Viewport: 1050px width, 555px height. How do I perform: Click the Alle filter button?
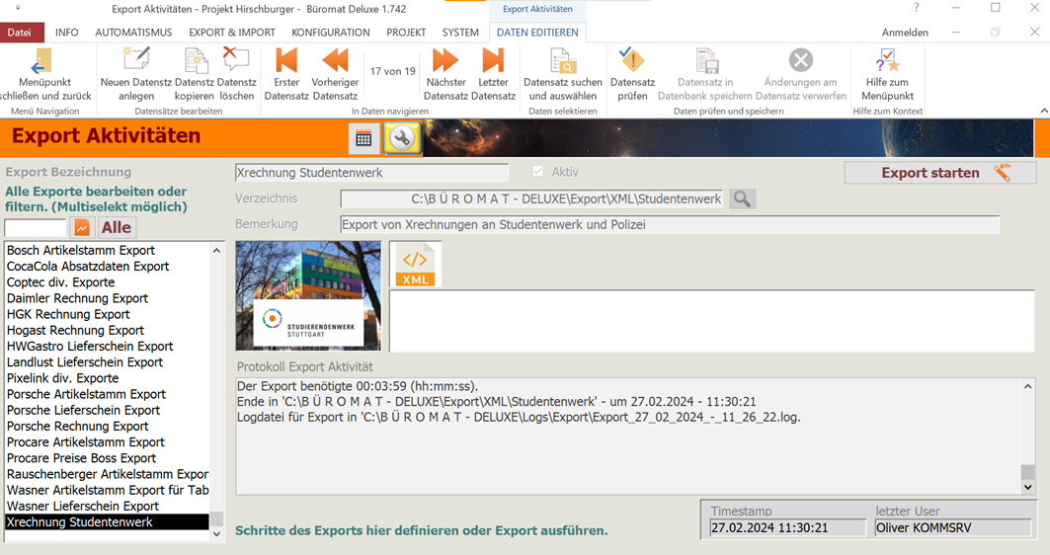(117, 228)
